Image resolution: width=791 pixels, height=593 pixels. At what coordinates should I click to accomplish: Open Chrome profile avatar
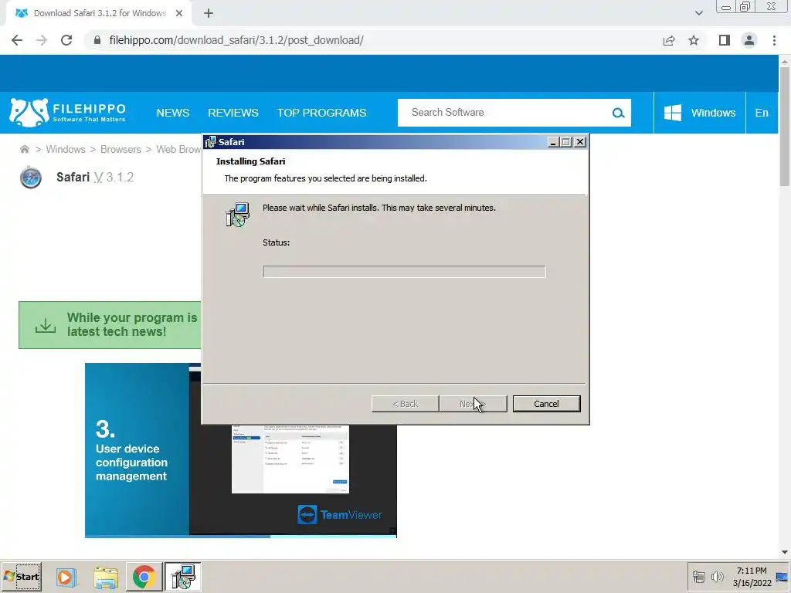(749, 40)
